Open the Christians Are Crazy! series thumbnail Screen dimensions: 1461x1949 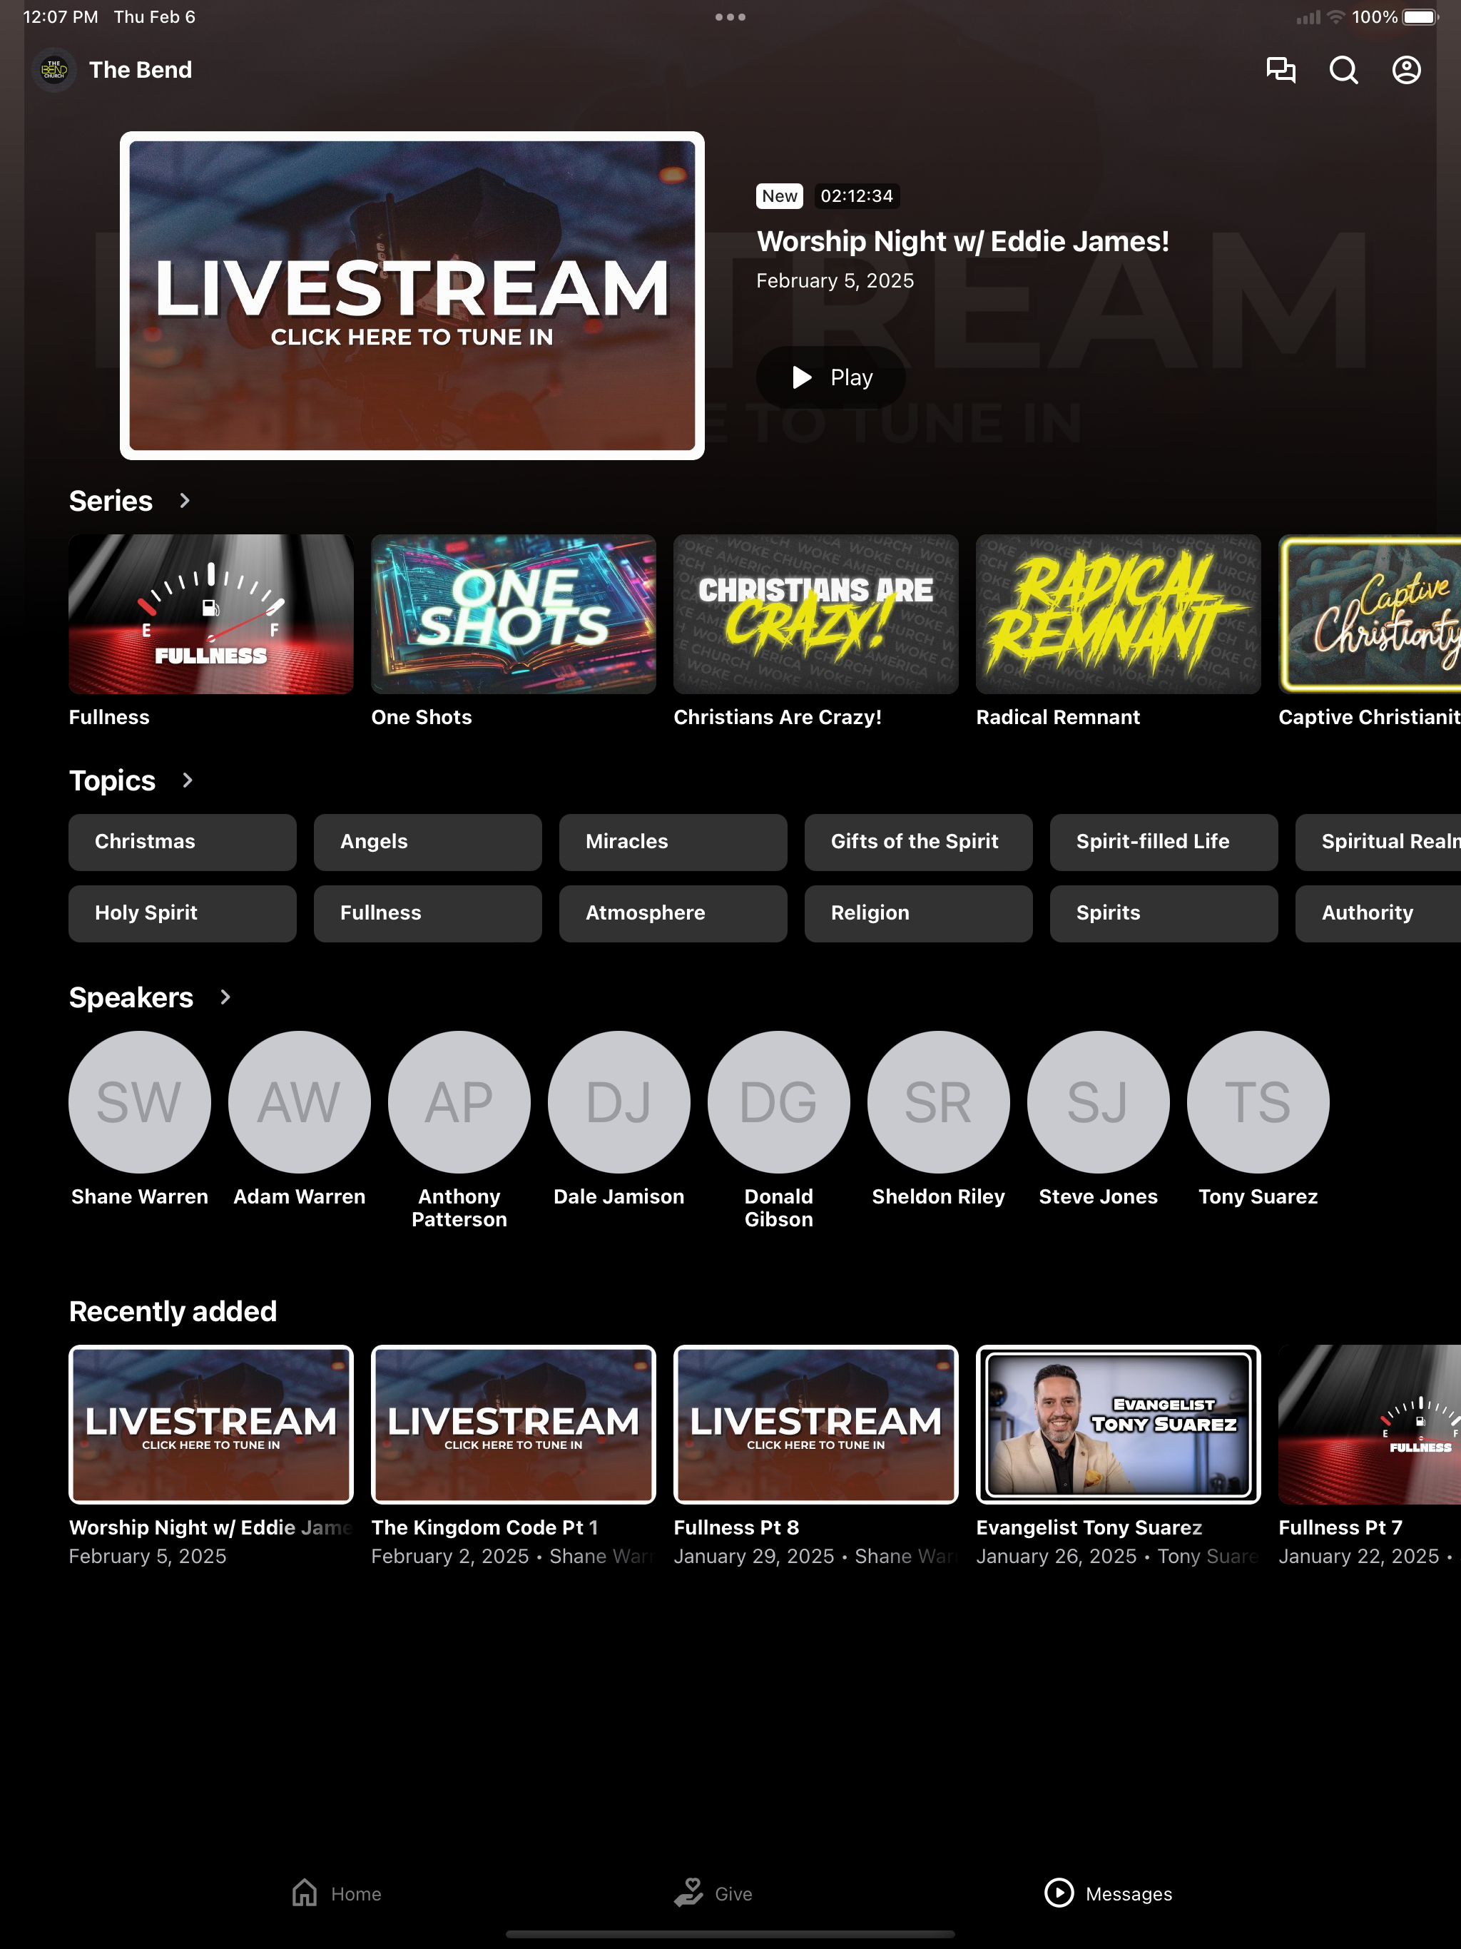(816, 614)
